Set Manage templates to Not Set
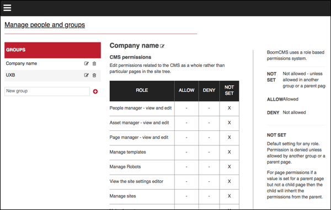This screenshot has width=331, height=210. click(x=229, y=152)
